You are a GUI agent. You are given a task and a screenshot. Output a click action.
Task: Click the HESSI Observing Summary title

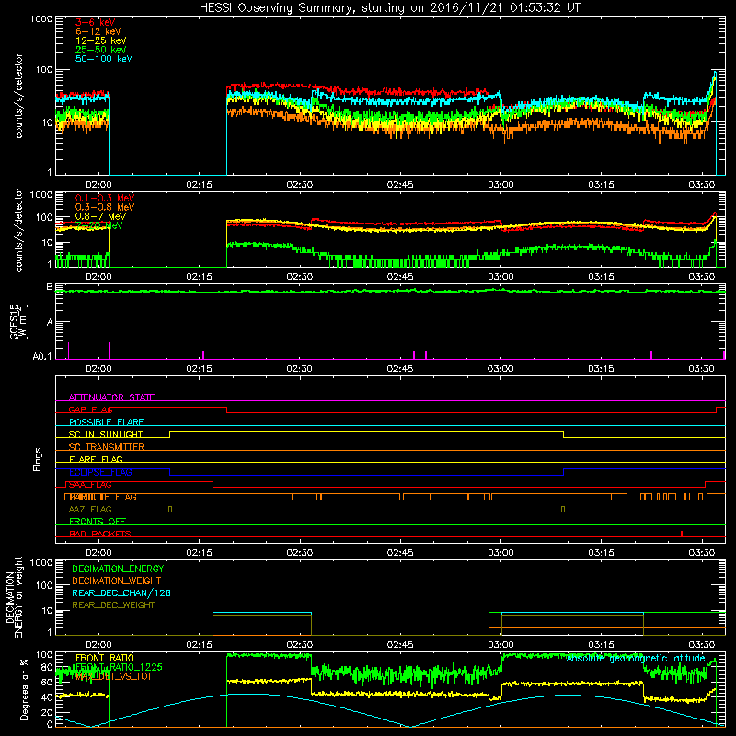coord(389,8)
